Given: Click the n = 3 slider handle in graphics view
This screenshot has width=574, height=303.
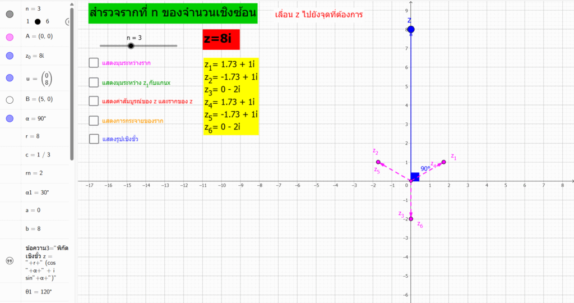Looking at the screenshot, I should coord(131,46).
